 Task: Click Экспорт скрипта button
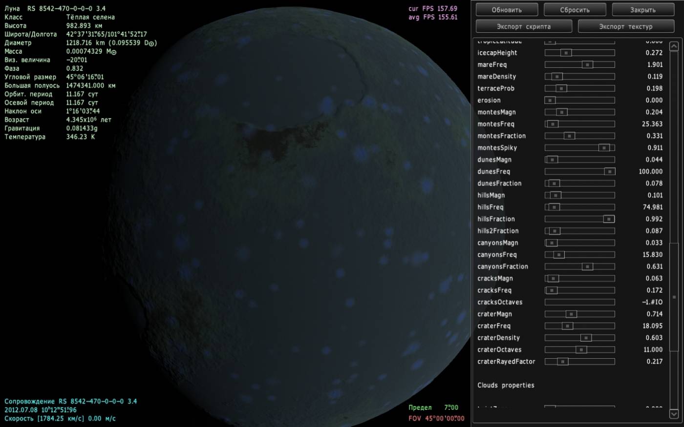pos(524,26)
